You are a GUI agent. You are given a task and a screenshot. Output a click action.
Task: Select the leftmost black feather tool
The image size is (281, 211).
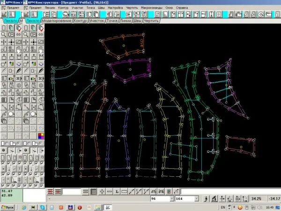(x=19, y=71)
